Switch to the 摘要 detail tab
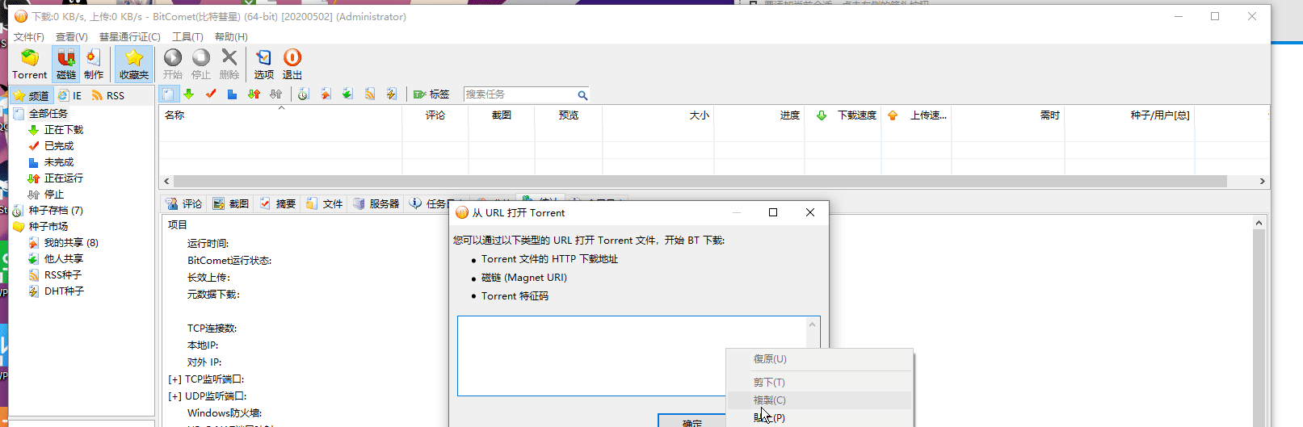Image resolution: width=1303 pixels, height=427 pixels. [277, 203]
